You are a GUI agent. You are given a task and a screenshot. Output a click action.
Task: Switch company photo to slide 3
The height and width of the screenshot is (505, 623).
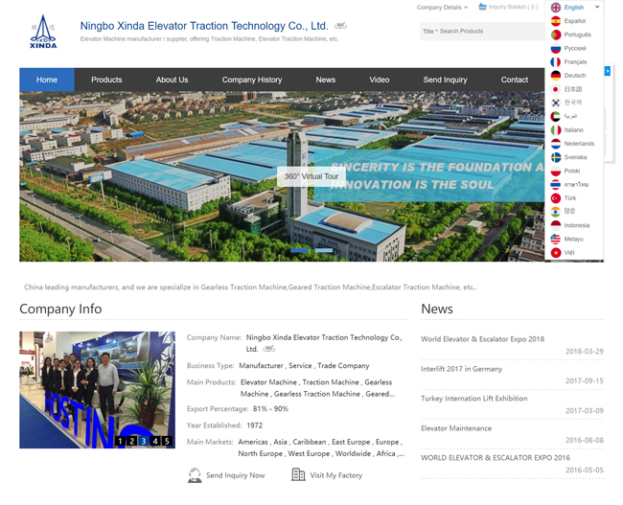143,442
